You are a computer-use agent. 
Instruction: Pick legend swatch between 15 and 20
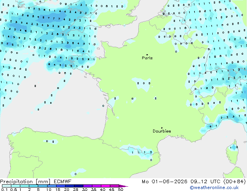60,186
